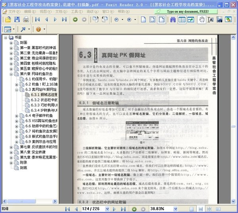Open the 视图(V) menu
This screenshot has width=238, height=213.
click(x=46, y=12)
